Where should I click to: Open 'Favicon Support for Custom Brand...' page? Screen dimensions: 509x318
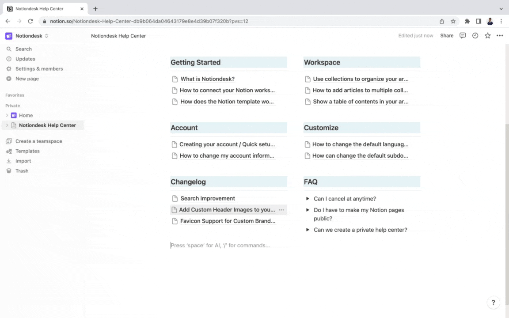228,221
